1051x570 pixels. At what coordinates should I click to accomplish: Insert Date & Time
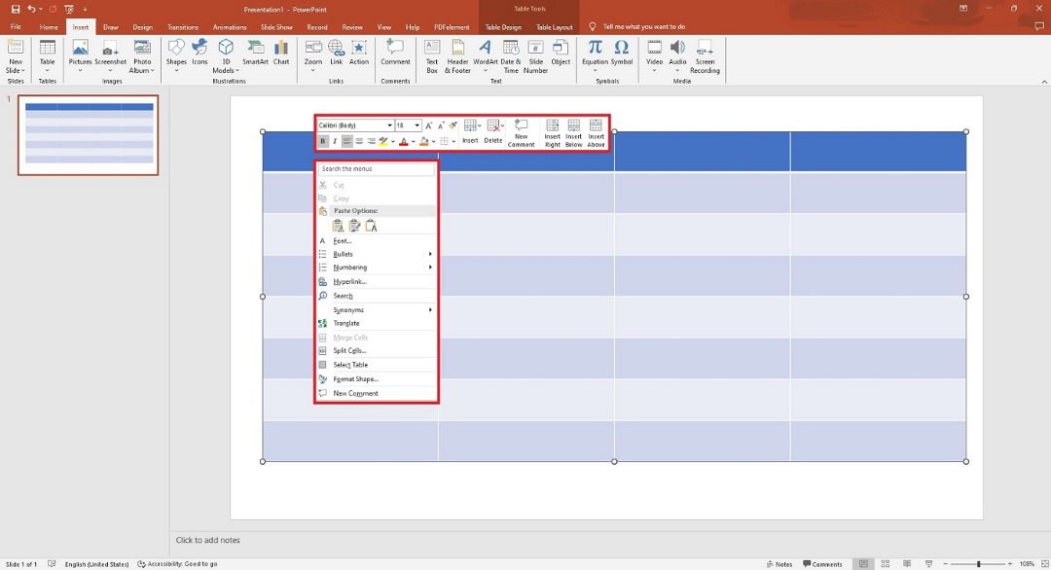(x=511, y=56)
